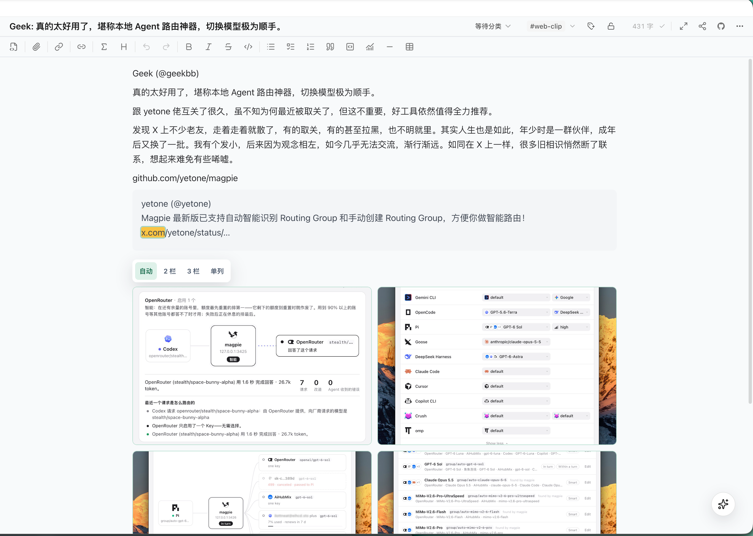Viewport: 753px width, 536px height.
Task: Click the attachment paperclip icon
Action: pyautogui.click(x=36, y=47)
